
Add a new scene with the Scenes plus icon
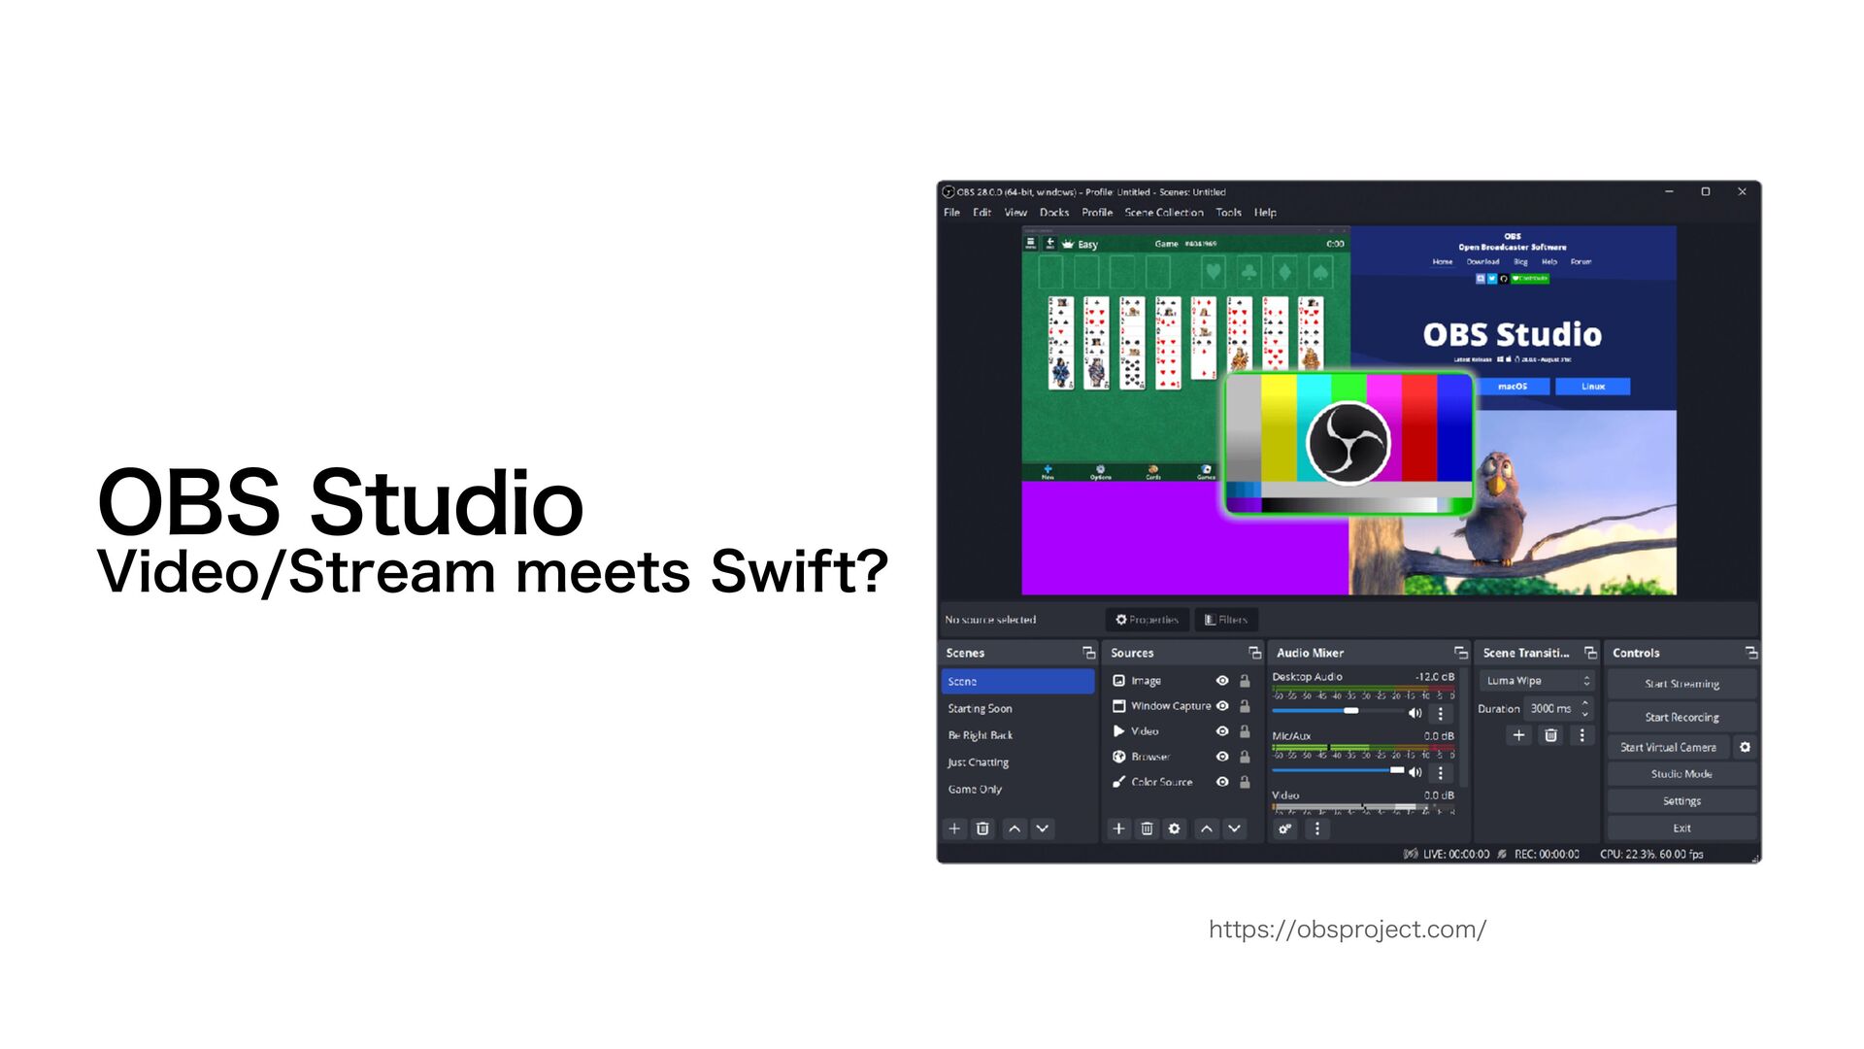954,829
